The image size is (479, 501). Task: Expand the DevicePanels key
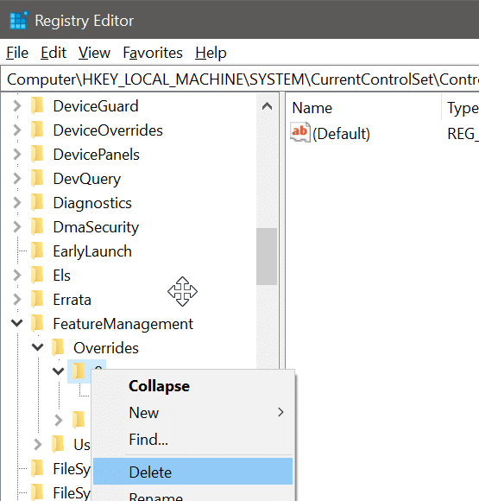(x=17, y=155)
